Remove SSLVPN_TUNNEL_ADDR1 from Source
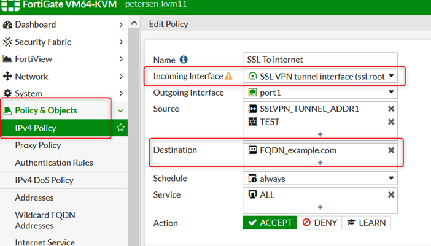Viewport: 431px width, 246px height. click(x=391, y=109)
